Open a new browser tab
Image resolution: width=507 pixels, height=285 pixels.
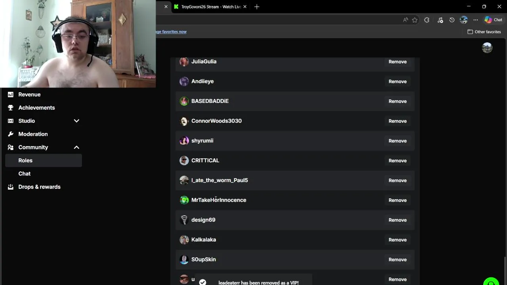(x=257, y=7)
